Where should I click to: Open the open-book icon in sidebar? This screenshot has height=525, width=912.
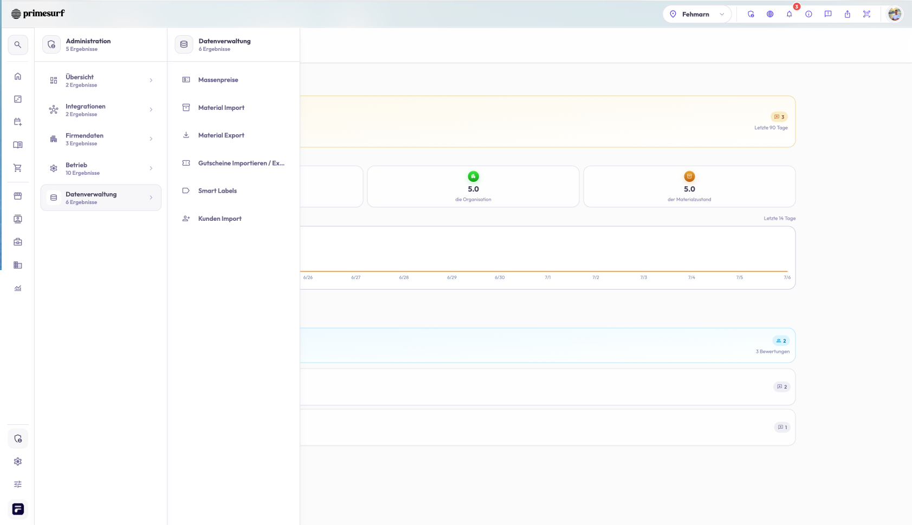tap(18, 145)
